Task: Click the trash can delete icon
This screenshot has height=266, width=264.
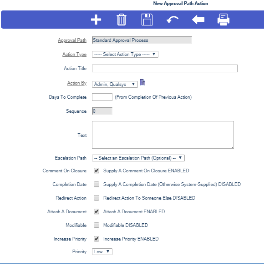Action: [122, 20]
